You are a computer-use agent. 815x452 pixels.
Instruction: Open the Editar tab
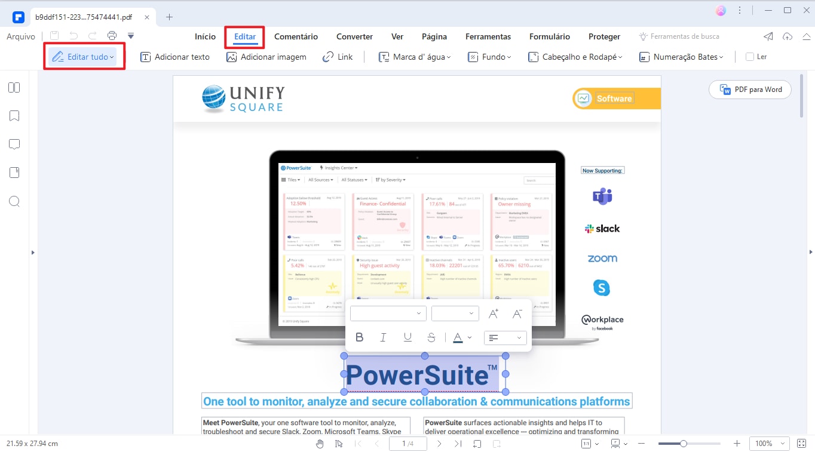click(x=245, y=36)
